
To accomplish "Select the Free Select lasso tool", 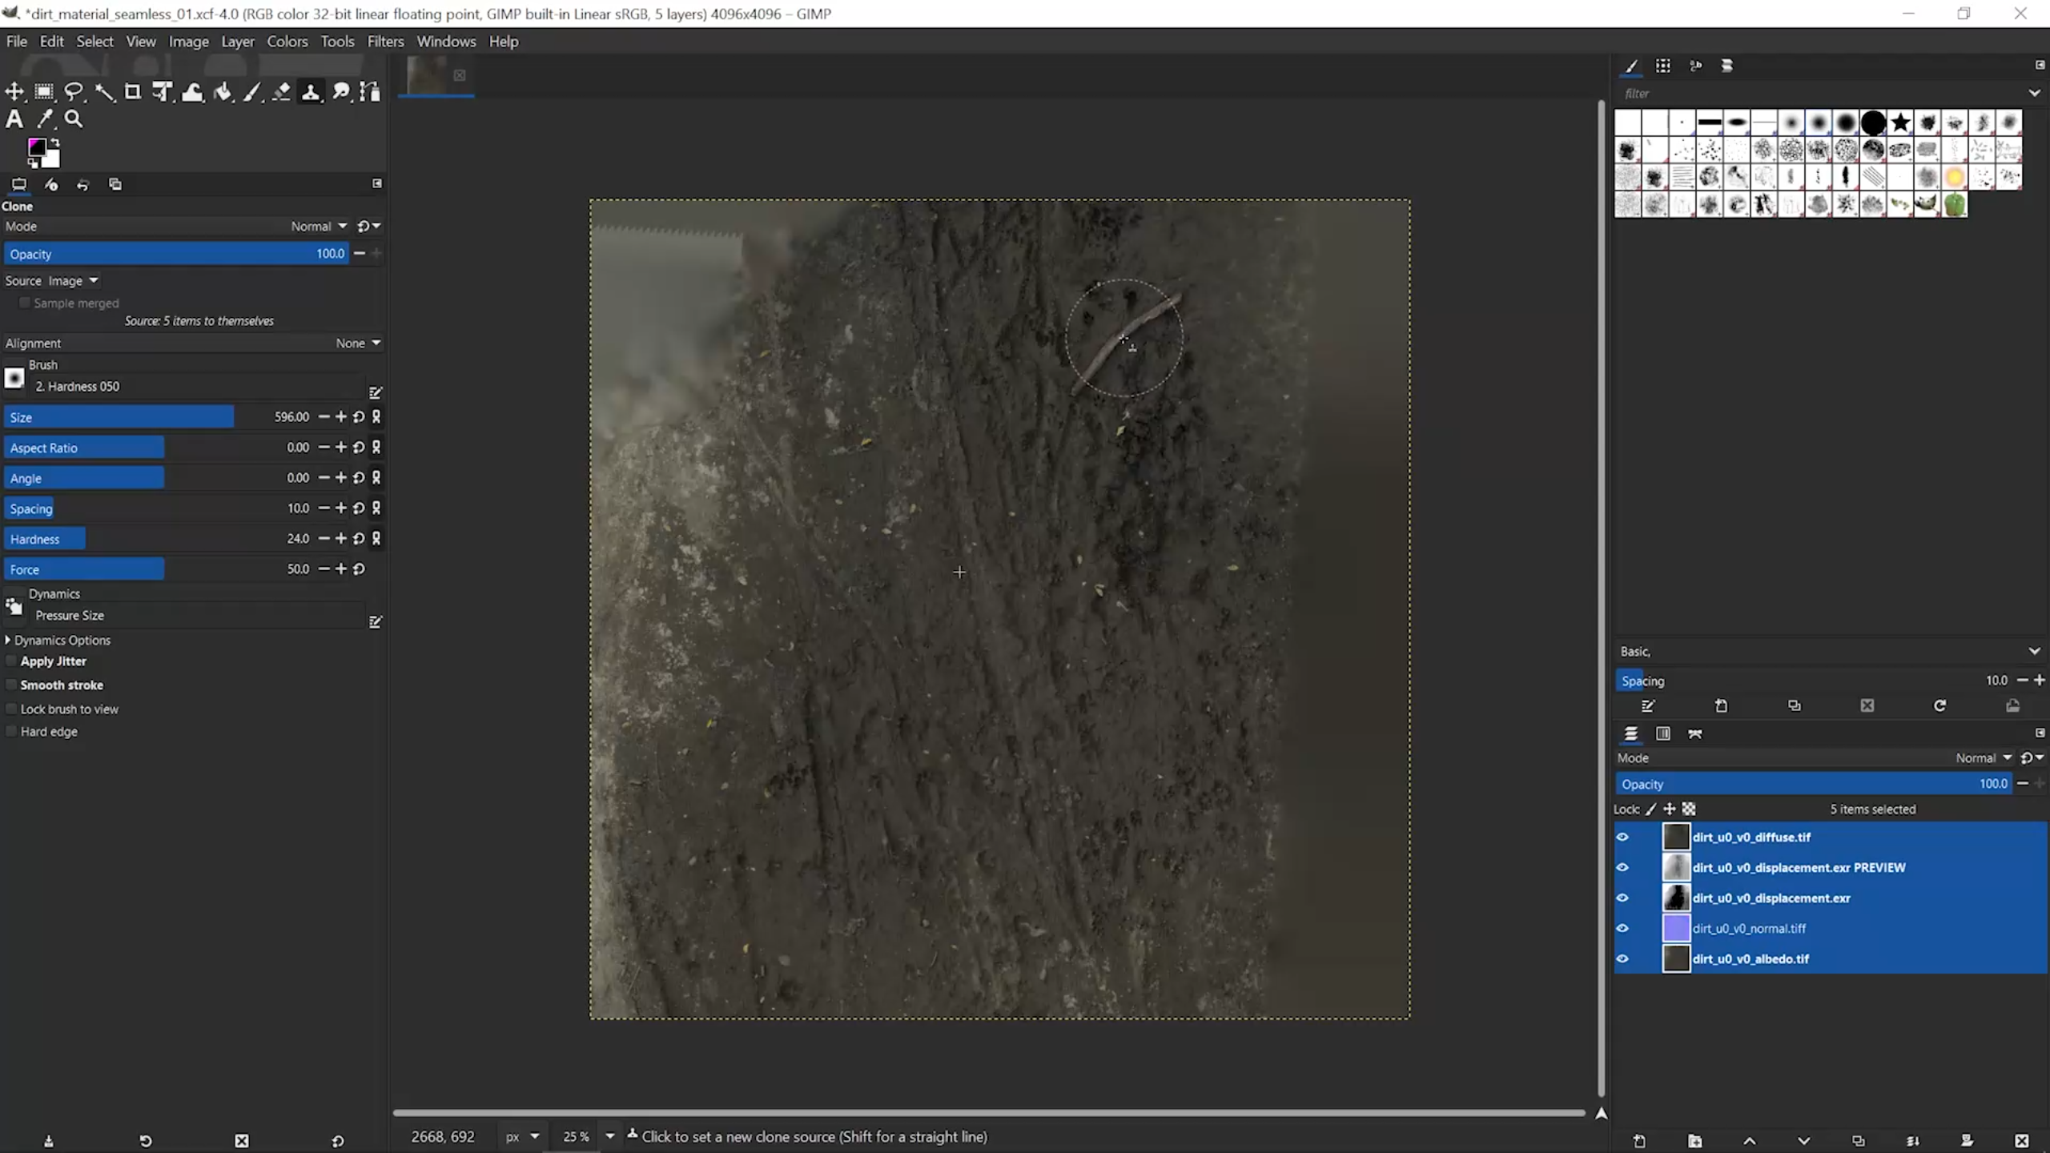I will pyautogui.click(x=74, y=92).
